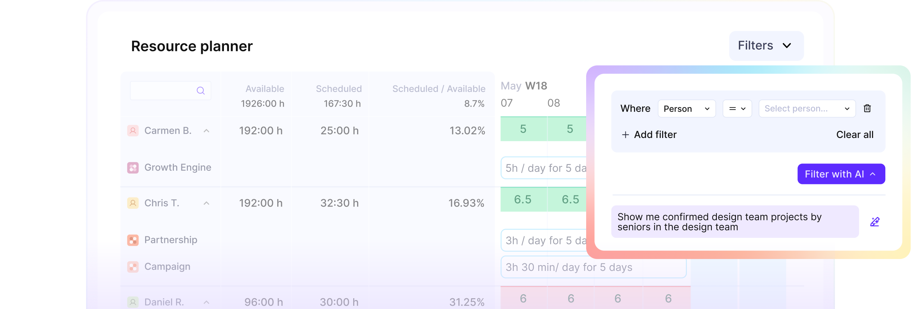Collapse Carmen B. row chevron
Image resolution: width=921 pixels, height=309 pixels.
point(206,131)
